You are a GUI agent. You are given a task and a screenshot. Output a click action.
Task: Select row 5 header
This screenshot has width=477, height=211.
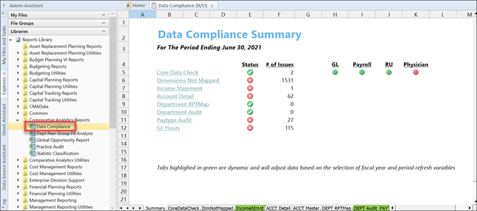point(123,72)
